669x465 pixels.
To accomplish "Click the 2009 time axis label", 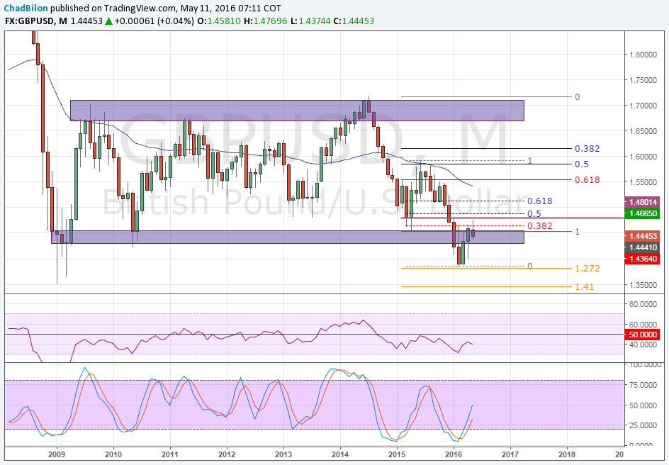I will pos(57,454).
